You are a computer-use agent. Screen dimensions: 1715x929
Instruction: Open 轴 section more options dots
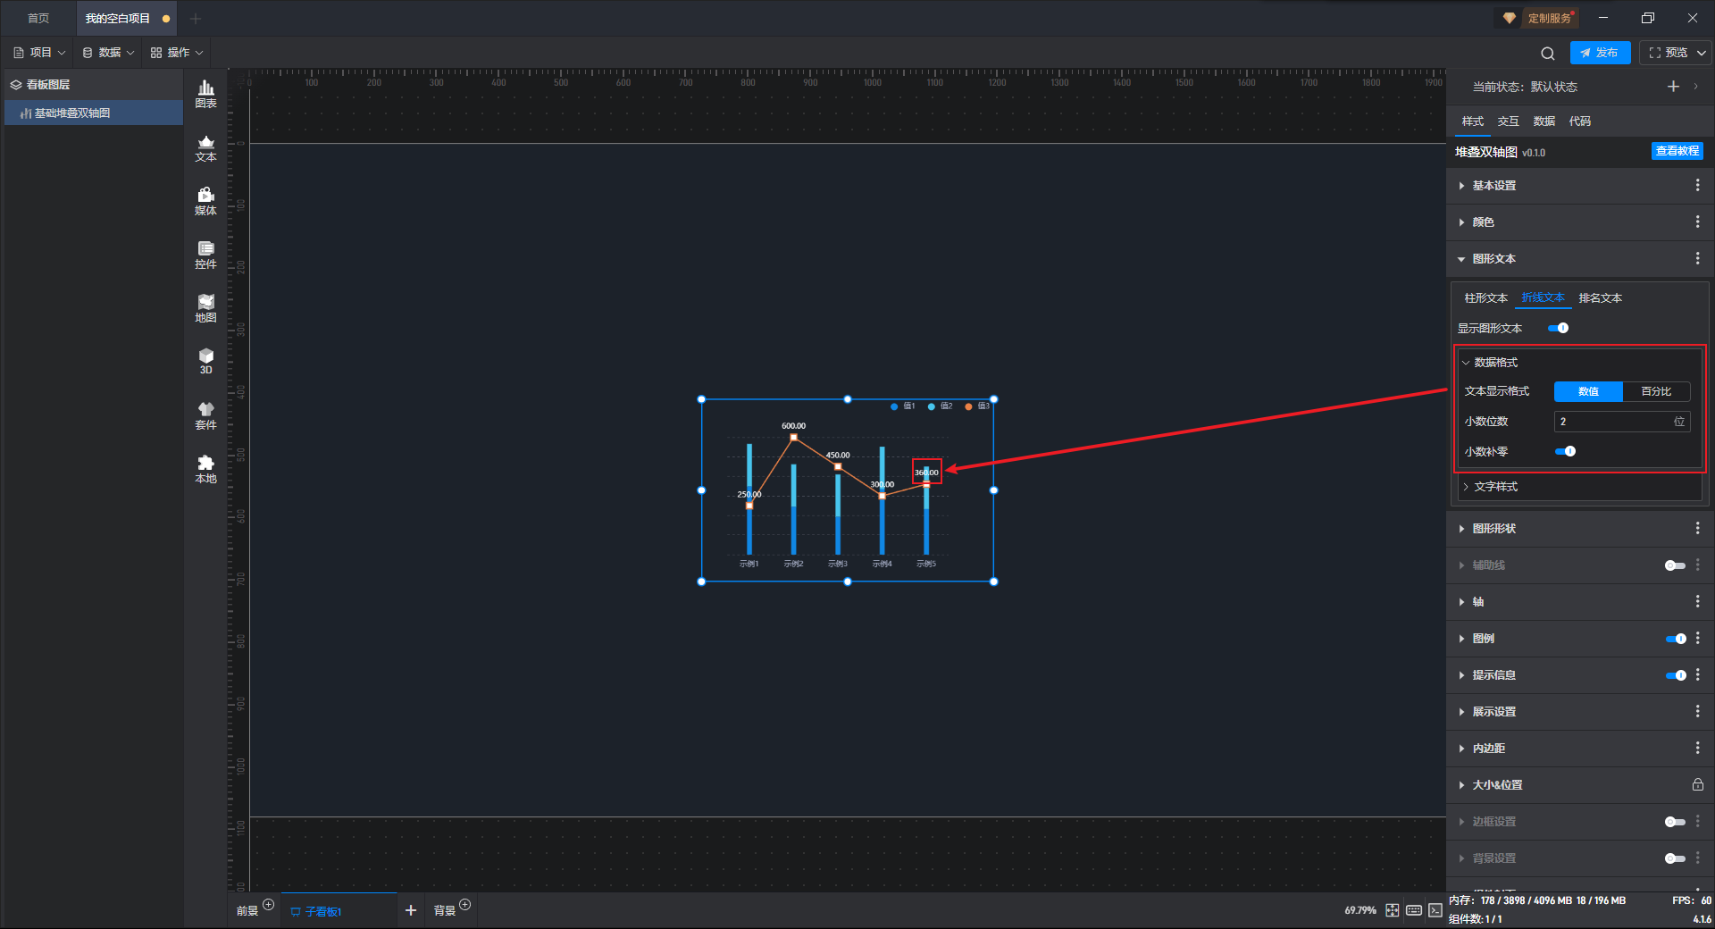1697,601
